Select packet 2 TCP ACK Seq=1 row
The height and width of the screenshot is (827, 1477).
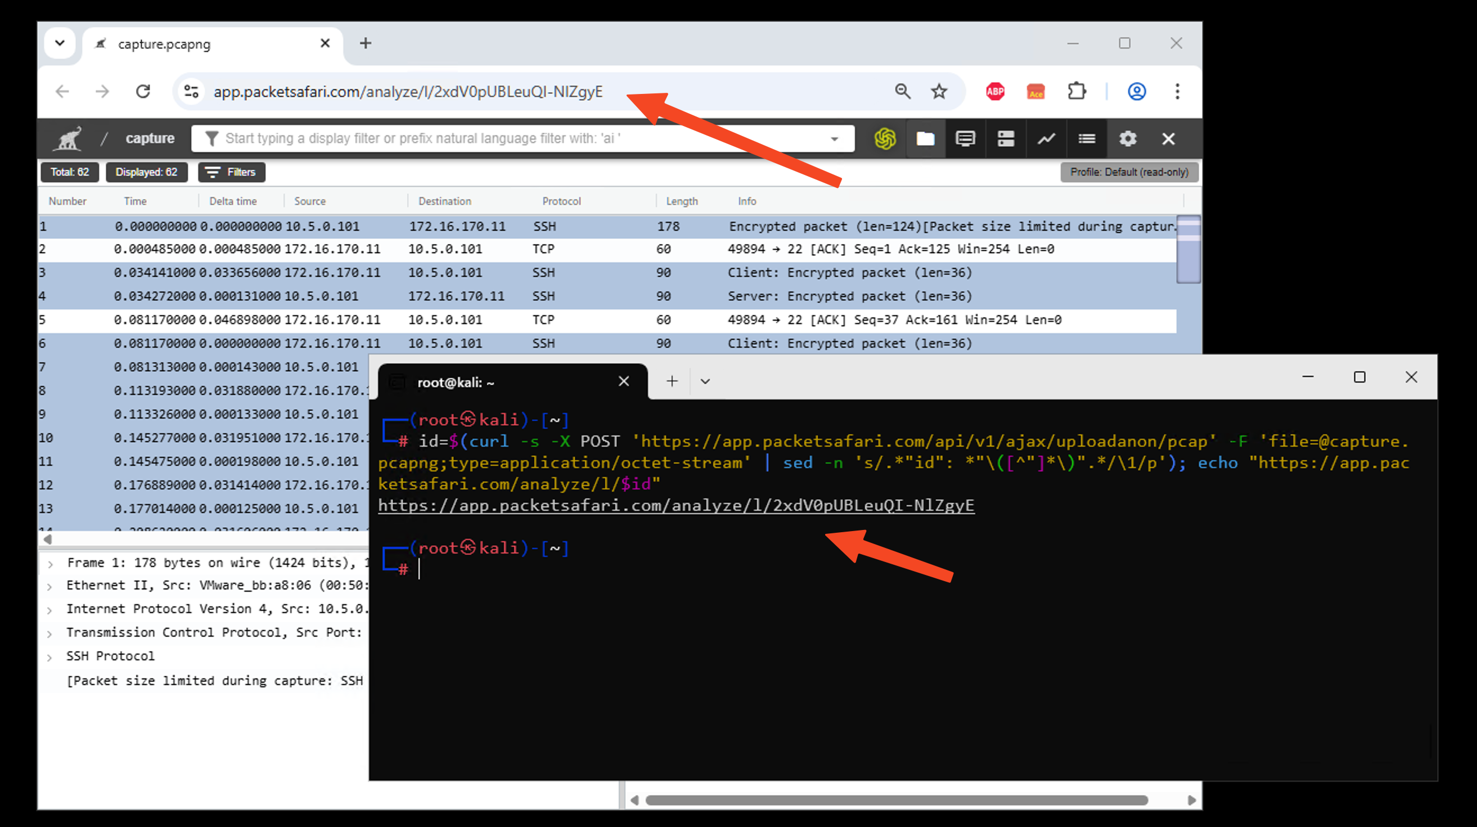click(x=607, y=249)
